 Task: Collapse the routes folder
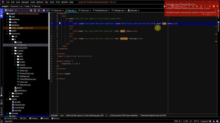[x=7, y=99]
